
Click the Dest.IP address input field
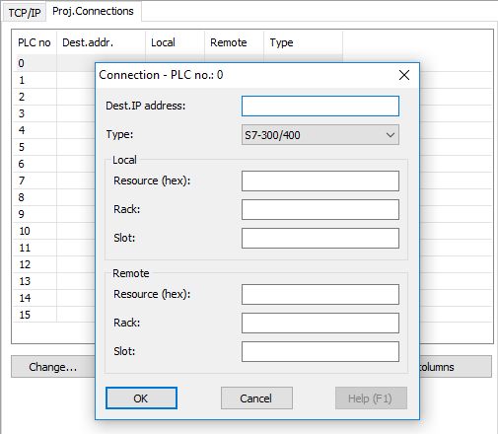tap(320, 106)
